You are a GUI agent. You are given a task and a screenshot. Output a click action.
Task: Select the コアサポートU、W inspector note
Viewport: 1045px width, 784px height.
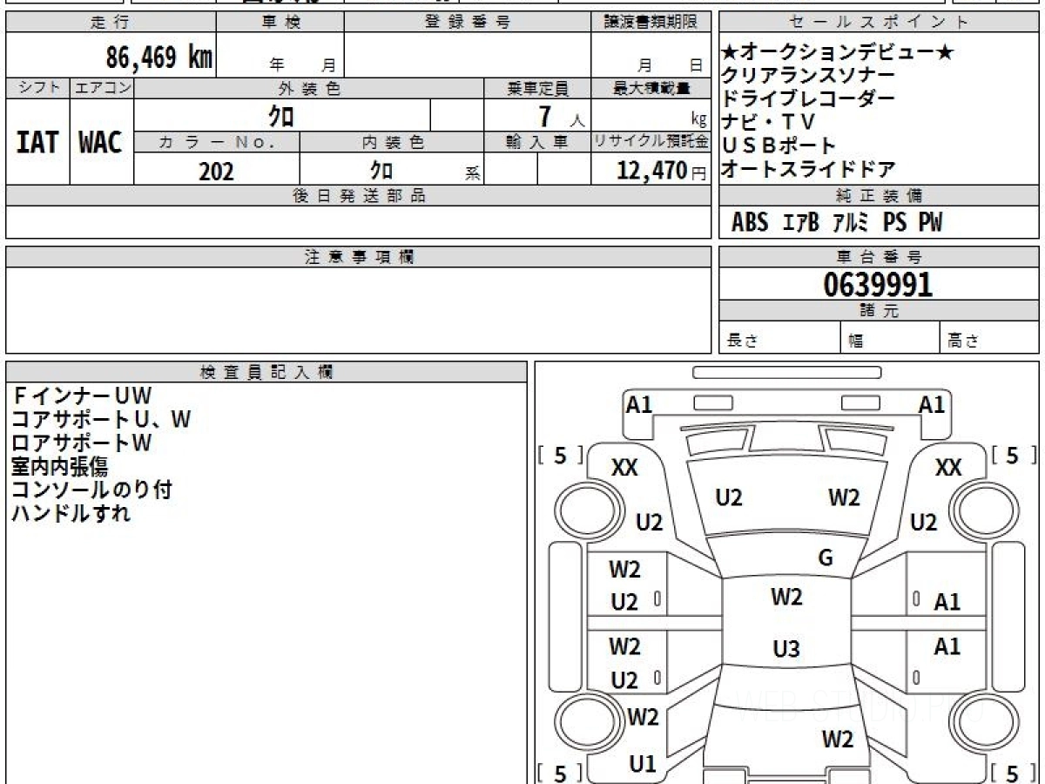click(101, 420)
